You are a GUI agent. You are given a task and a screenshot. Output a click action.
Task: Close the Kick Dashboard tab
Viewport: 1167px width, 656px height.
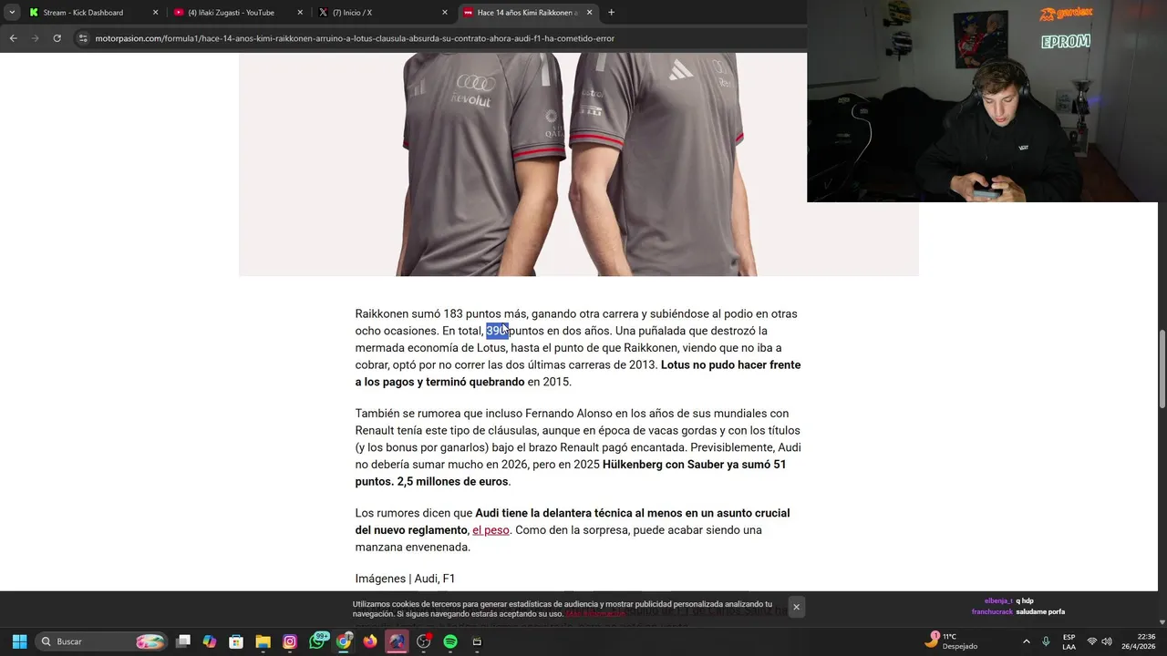155,13
